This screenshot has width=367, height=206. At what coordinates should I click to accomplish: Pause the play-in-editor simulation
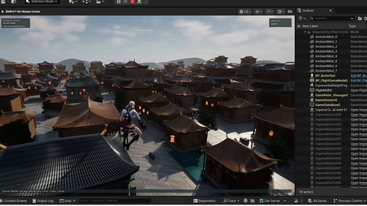coord(119,2)
